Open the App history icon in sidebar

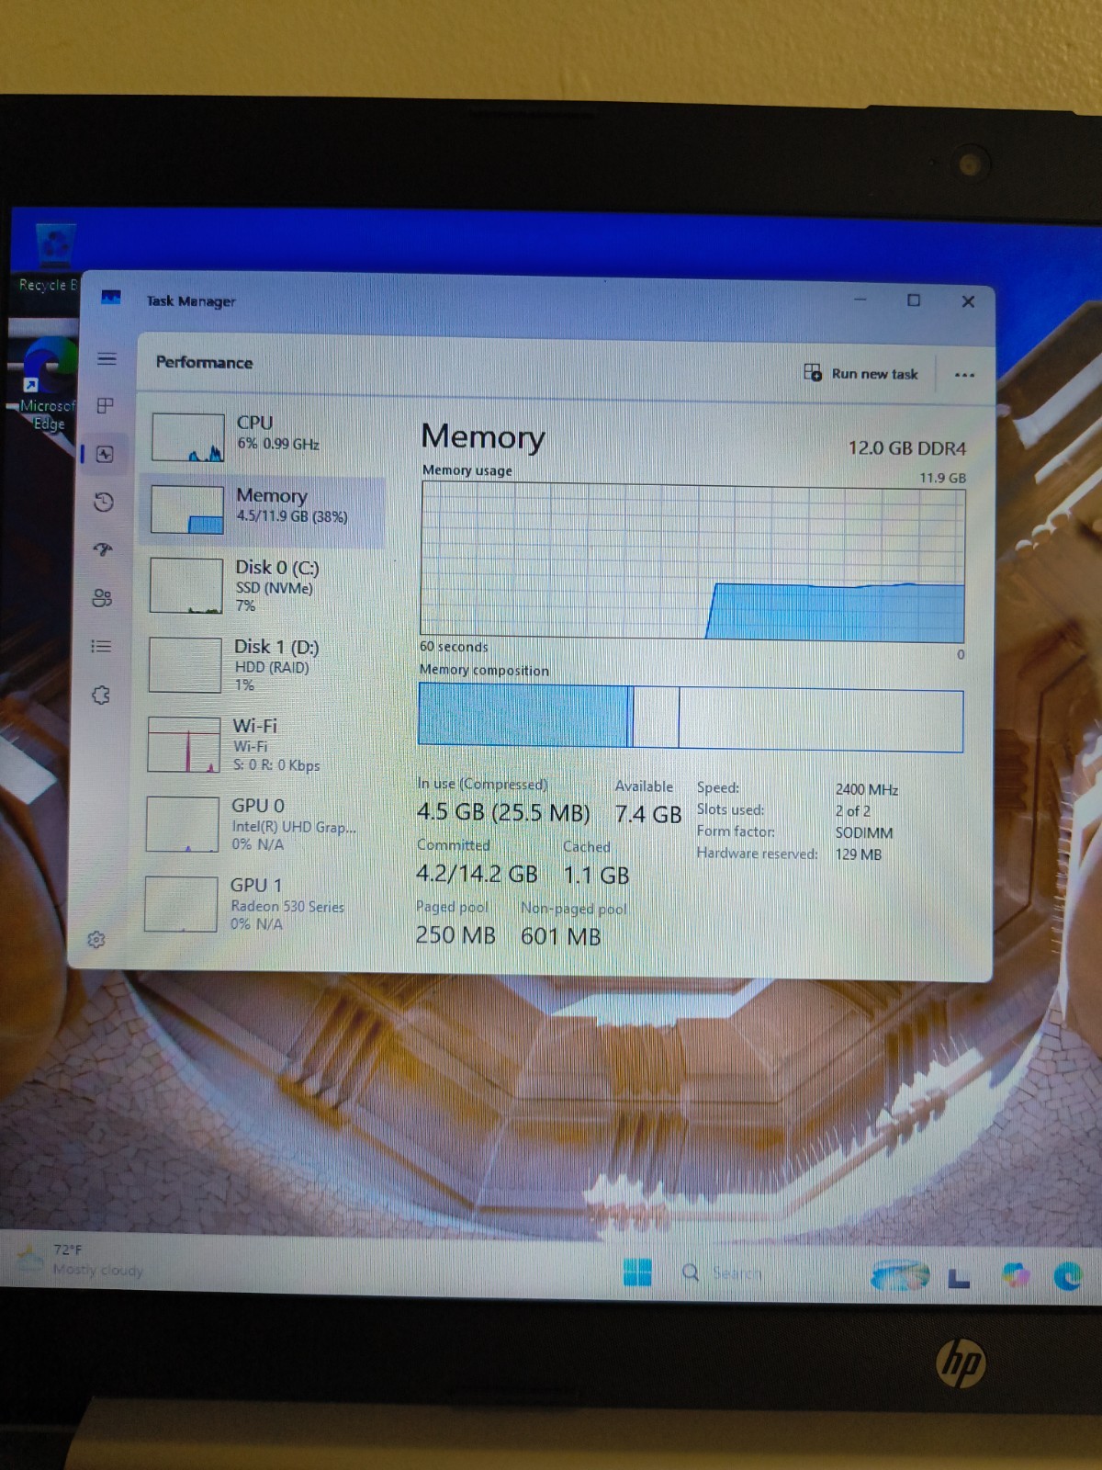tap(104, 502)
